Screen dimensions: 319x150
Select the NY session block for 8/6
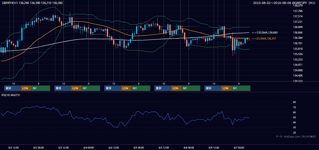[x=241, y=88]
